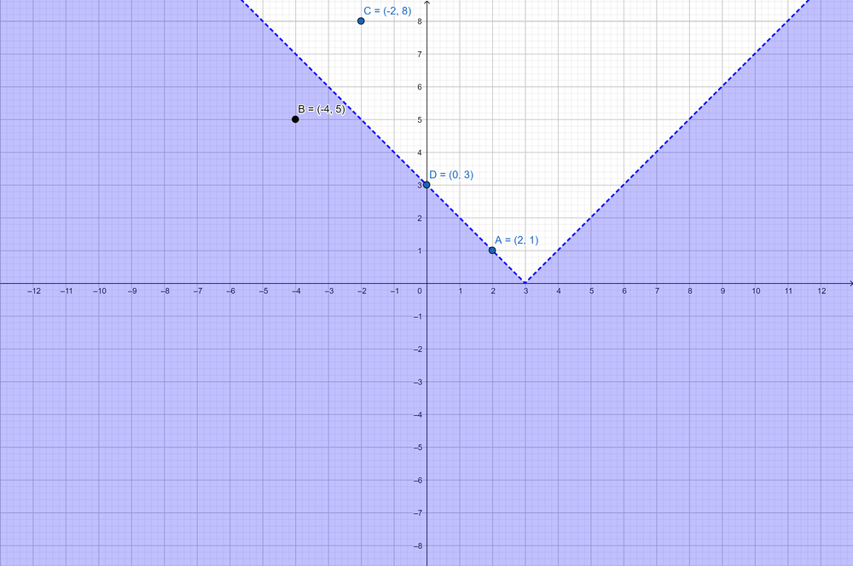
Task: Click the x-axis tick label 7
Action: tap(657, 292)
